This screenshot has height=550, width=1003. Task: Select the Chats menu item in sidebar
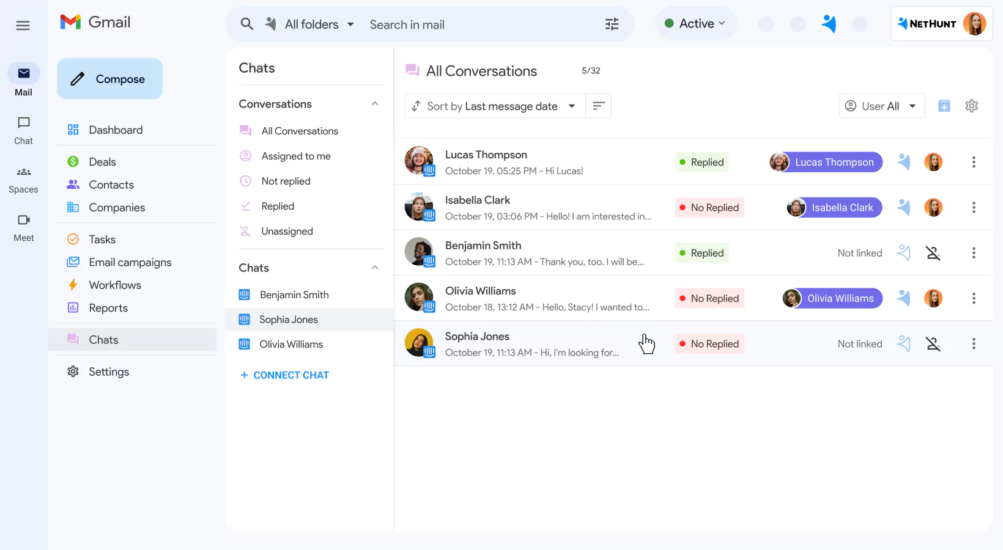tap(103, 339)
